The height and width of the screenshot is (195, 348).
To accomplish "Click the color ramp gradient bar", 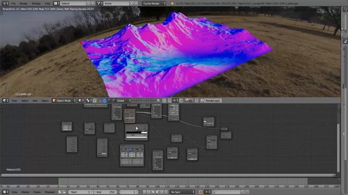I will point(136,132).
